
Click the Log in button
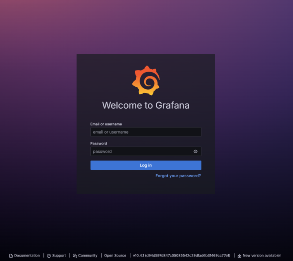click(146, 165)
